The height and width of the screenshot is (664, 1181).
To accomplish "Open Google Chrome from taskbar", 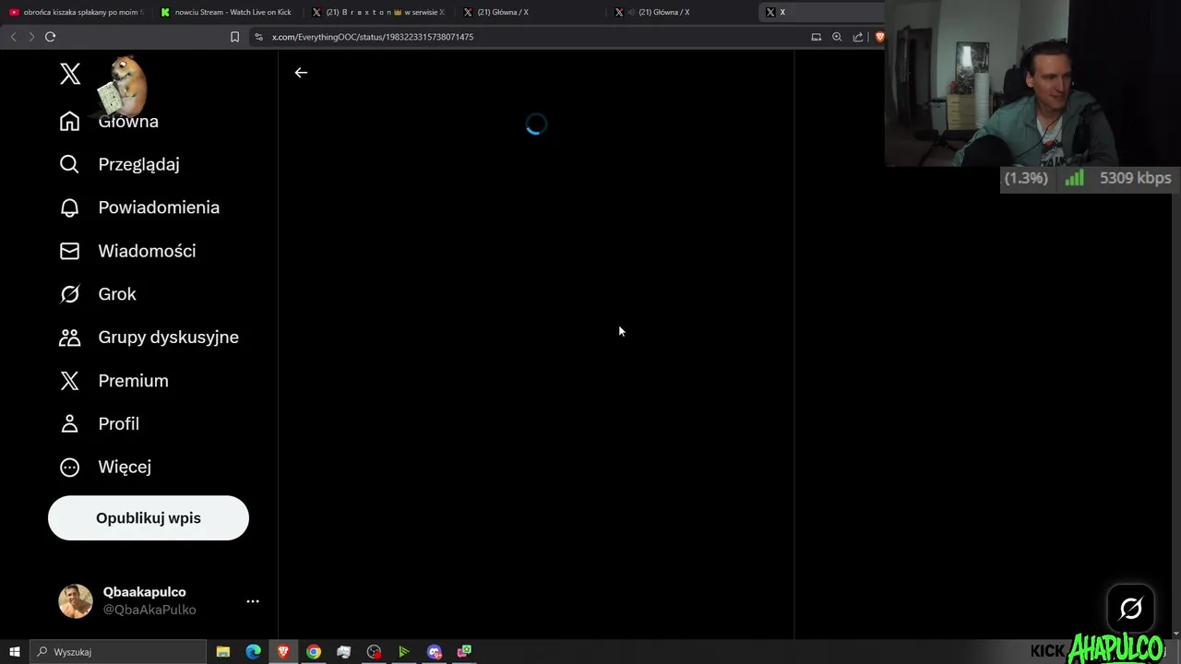I will [314, 652].
